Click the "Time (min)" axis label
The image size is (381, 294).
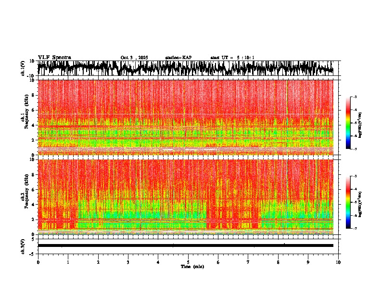(x=192, y=267)
